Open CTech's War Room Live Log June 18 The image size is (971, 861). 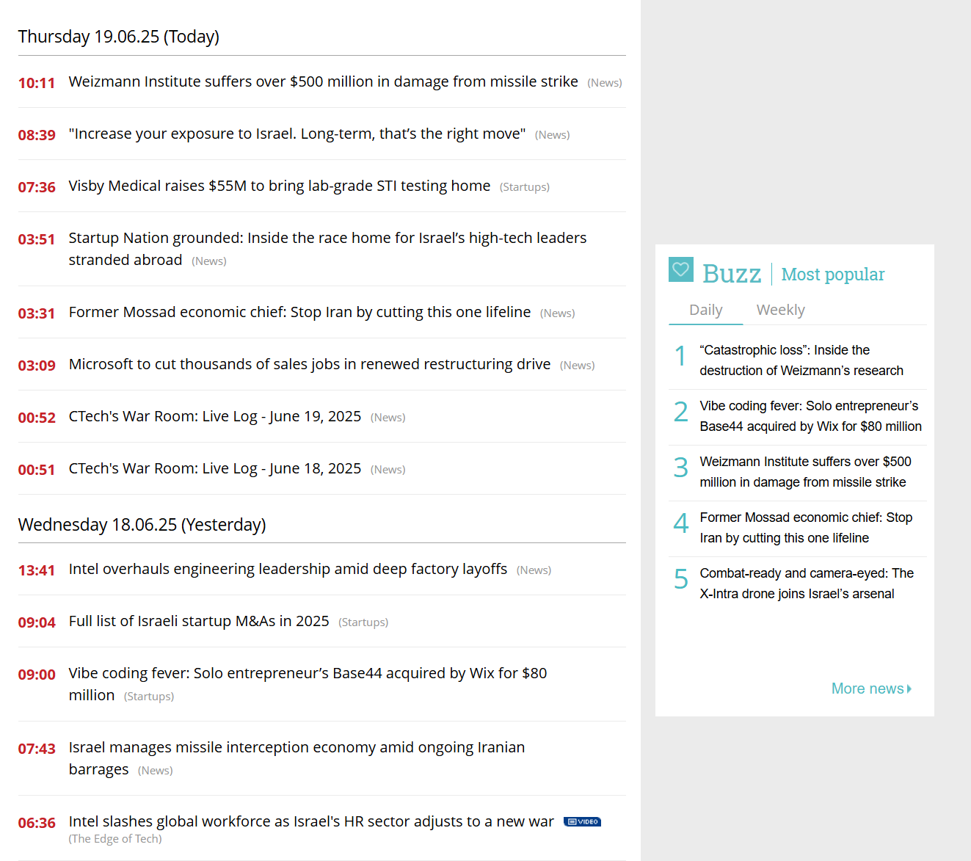tap(214, 468)
